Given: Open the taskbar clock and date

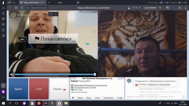Looking at the screenshot, I should [183, 103].
